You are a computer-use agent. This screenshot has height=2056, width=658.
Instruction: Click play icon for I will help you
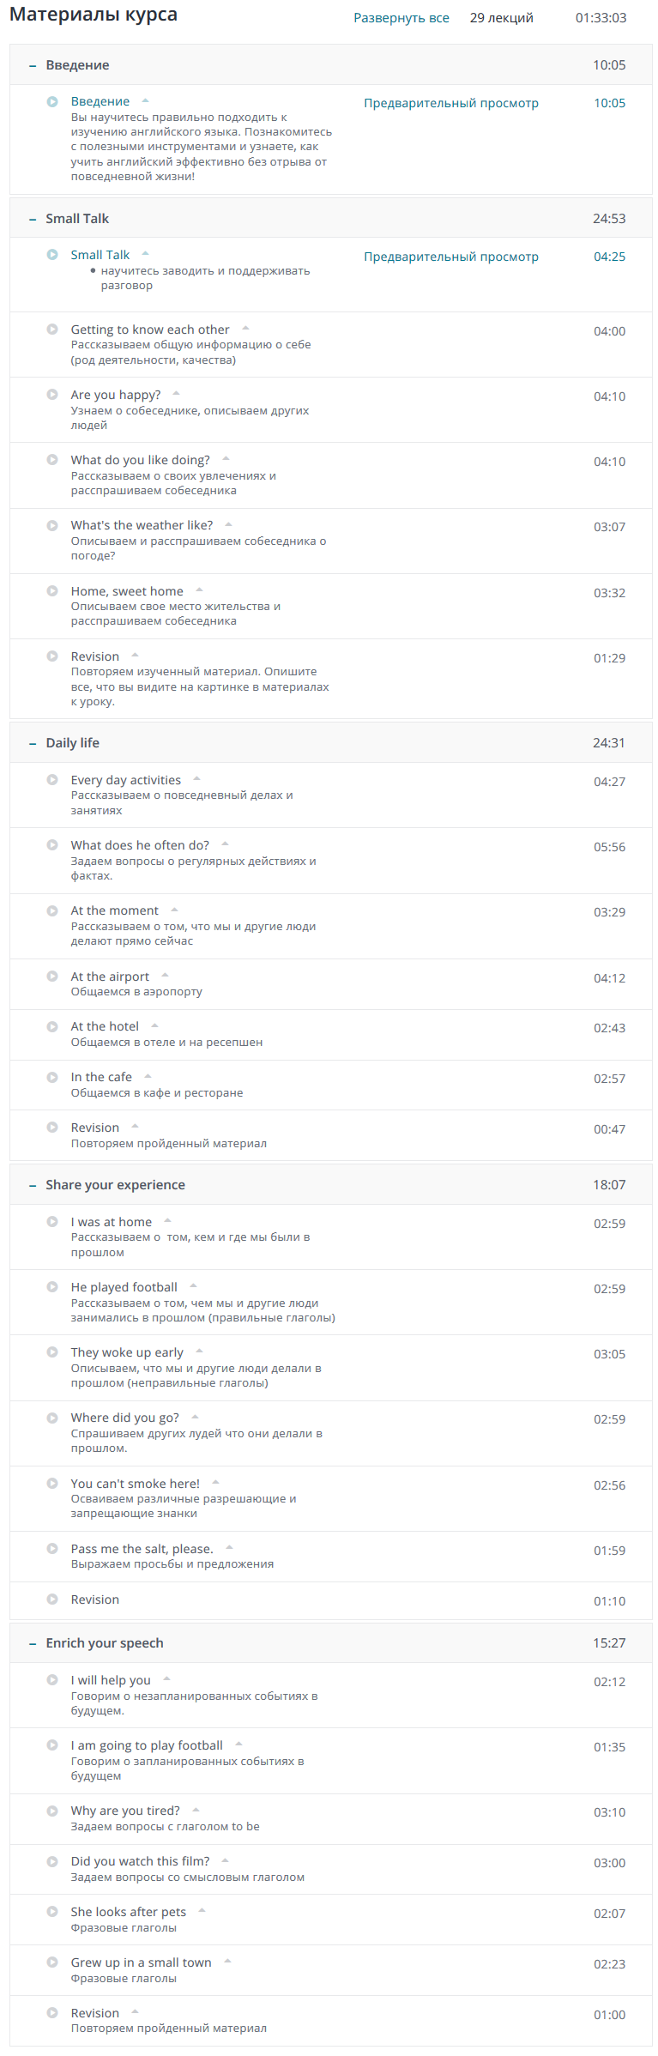coord(52,1680)
